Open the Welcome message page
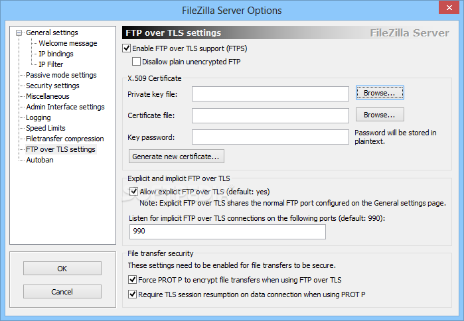The height and width of the screenshot is (321, 464). 68,43
